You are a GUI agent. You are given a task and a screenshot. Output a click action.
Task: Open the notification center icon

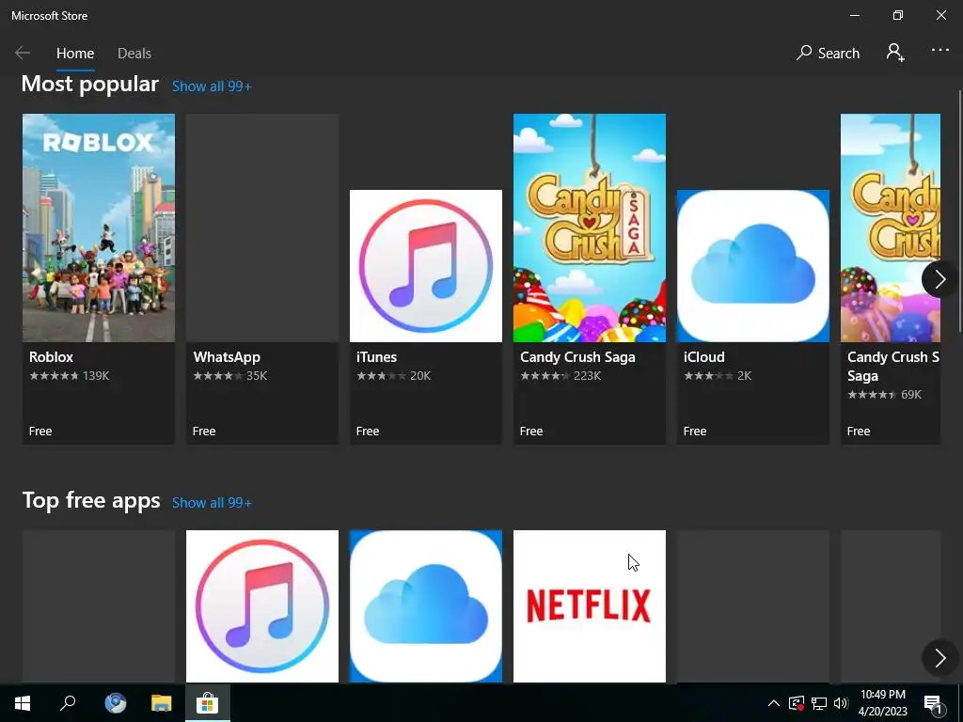[x=933, y=704]
